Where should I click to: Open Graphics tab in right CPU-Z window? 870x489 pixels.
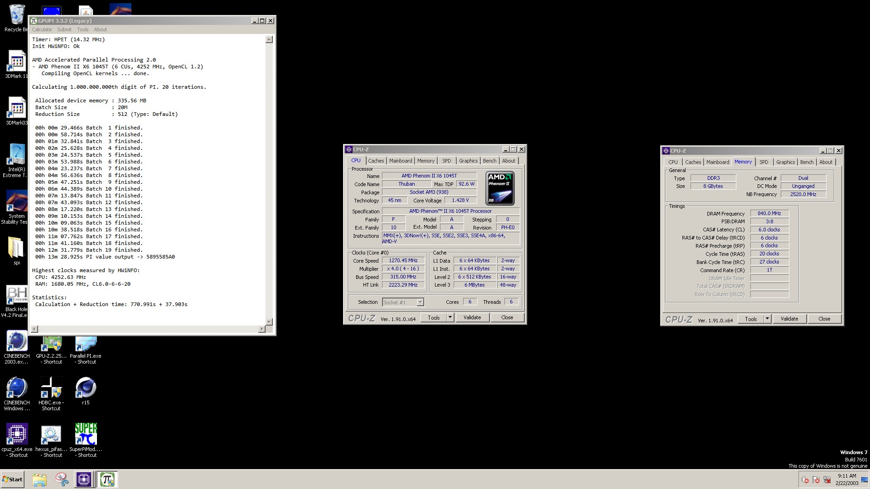(x=785, y=162)
